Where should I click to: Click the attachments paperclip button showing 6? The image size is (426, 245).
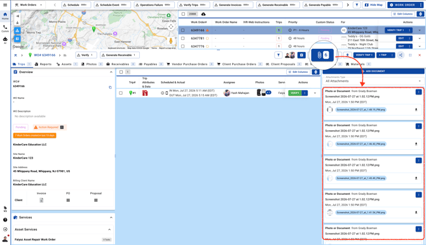[x=322, y=55]
